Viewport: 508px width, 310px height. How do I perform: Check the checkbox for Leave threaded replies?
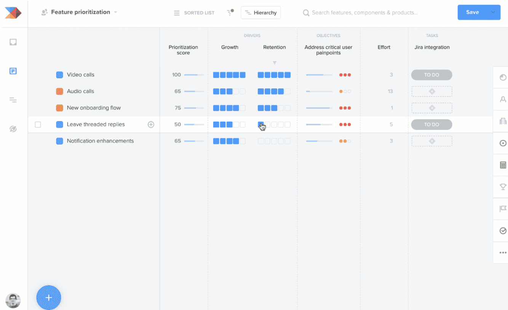(38, 124)
